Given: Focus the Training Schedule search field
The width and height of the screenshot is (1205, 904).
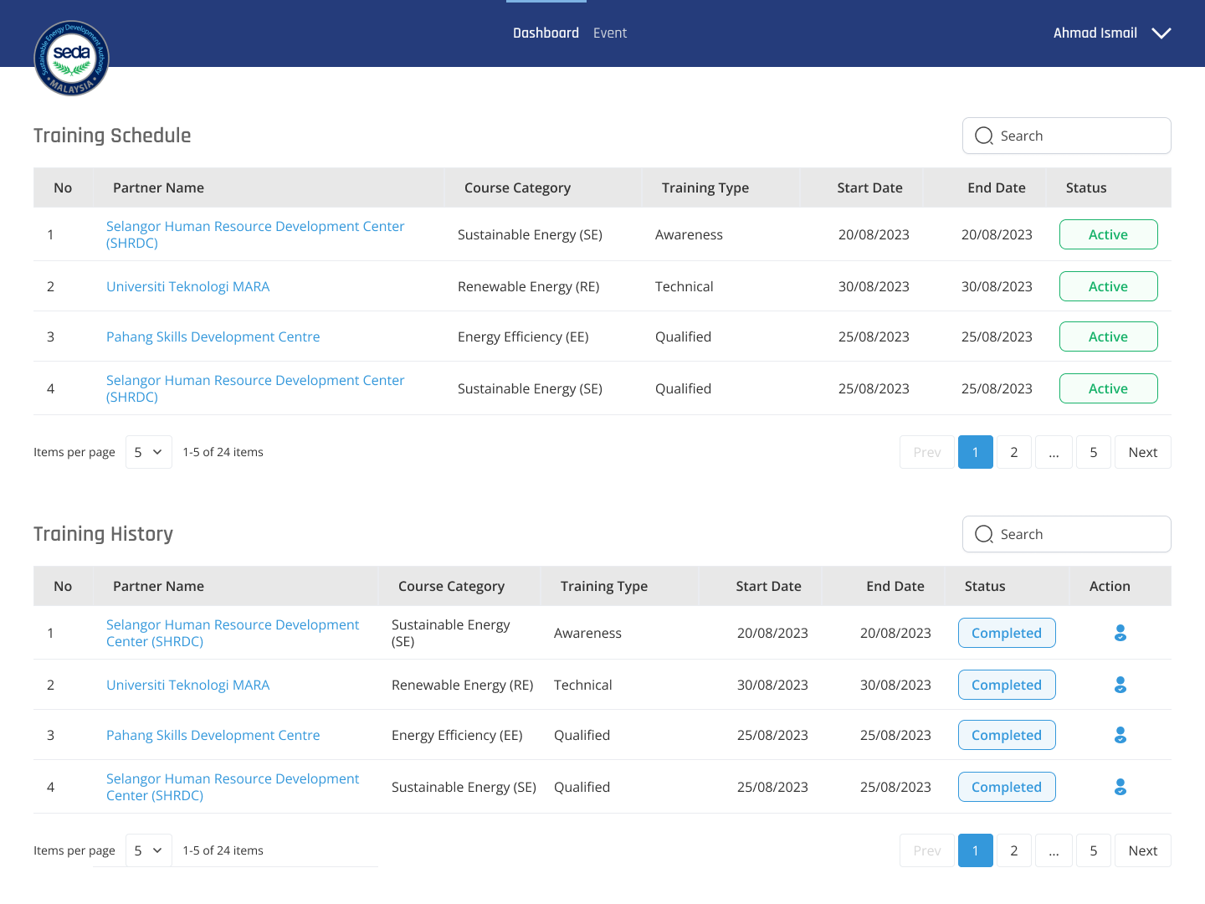Looking at the screenshot, I should point(1067,136).
